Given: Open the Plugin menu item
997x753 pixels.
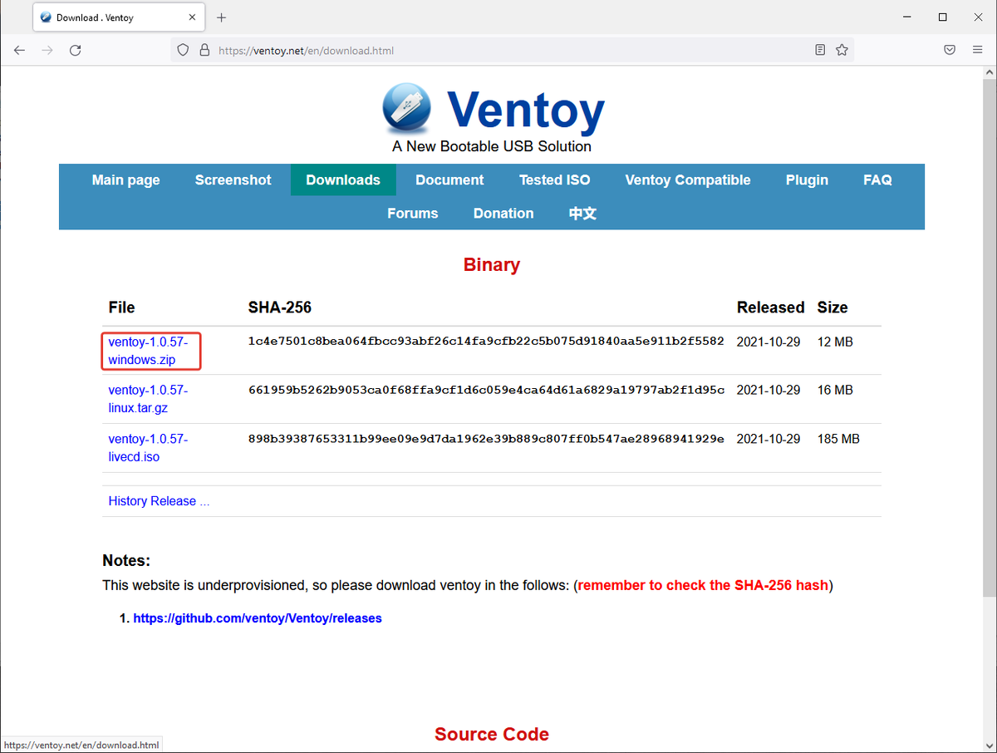Looking at the screenshot, I should [807, 180].
